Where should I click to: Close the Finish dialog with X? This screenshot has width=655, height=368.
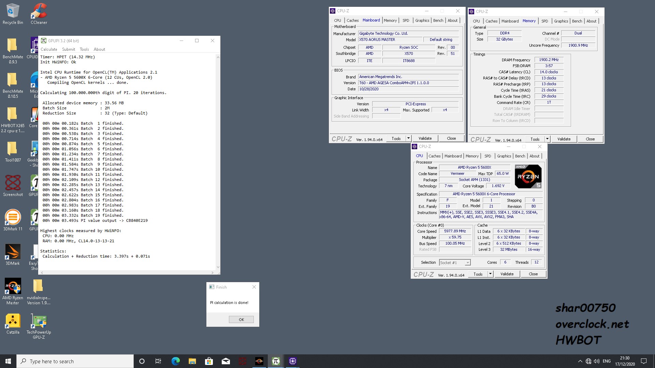[254, 287]
